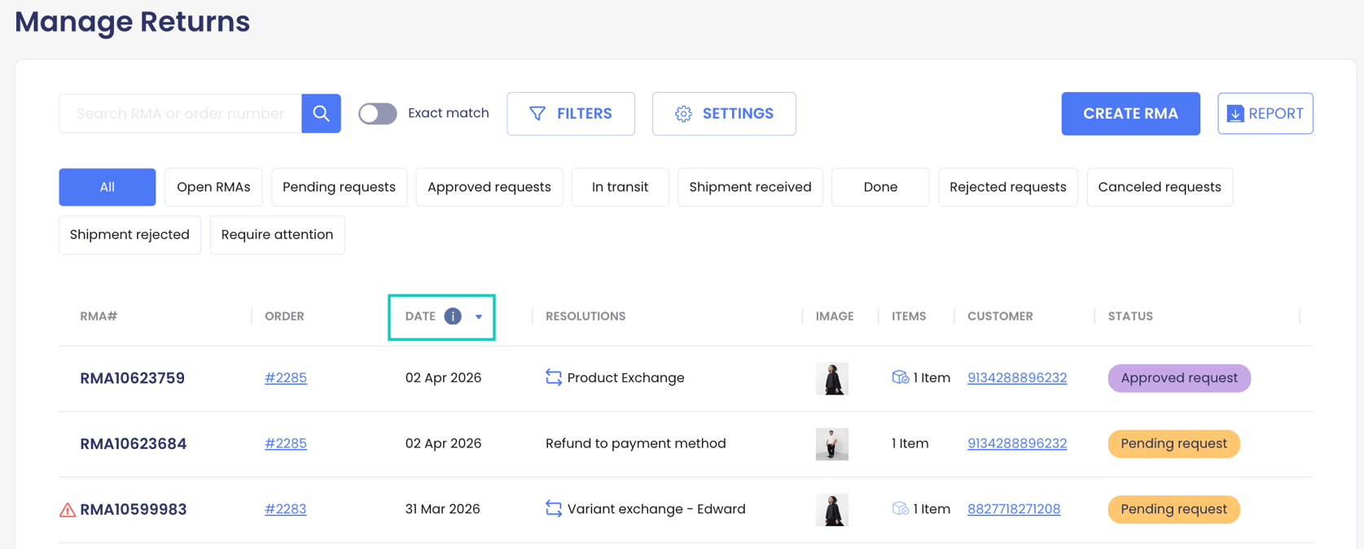The image size is (1364, 549).
Task: Open the date sort dropdown arrow
Action: coord(479,317)
